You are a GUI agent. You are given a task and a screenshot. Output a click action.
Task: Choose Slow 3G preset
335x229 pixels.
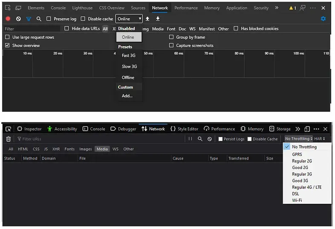(129, 66)
